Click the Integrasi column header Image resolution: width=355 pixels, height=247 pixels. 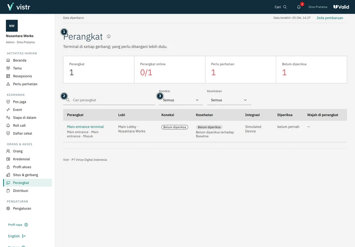coord(253,115)
